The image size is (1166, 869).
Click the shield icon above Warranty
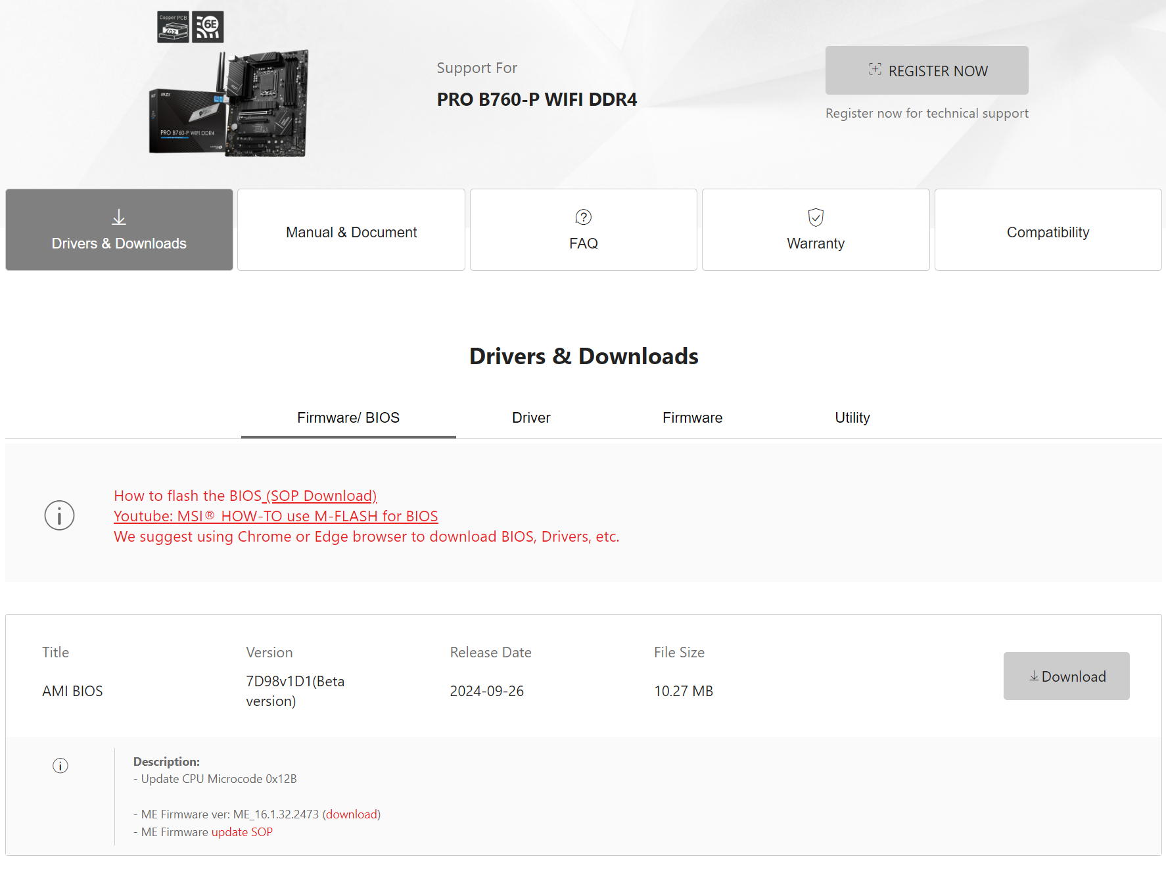click(815, 217)
